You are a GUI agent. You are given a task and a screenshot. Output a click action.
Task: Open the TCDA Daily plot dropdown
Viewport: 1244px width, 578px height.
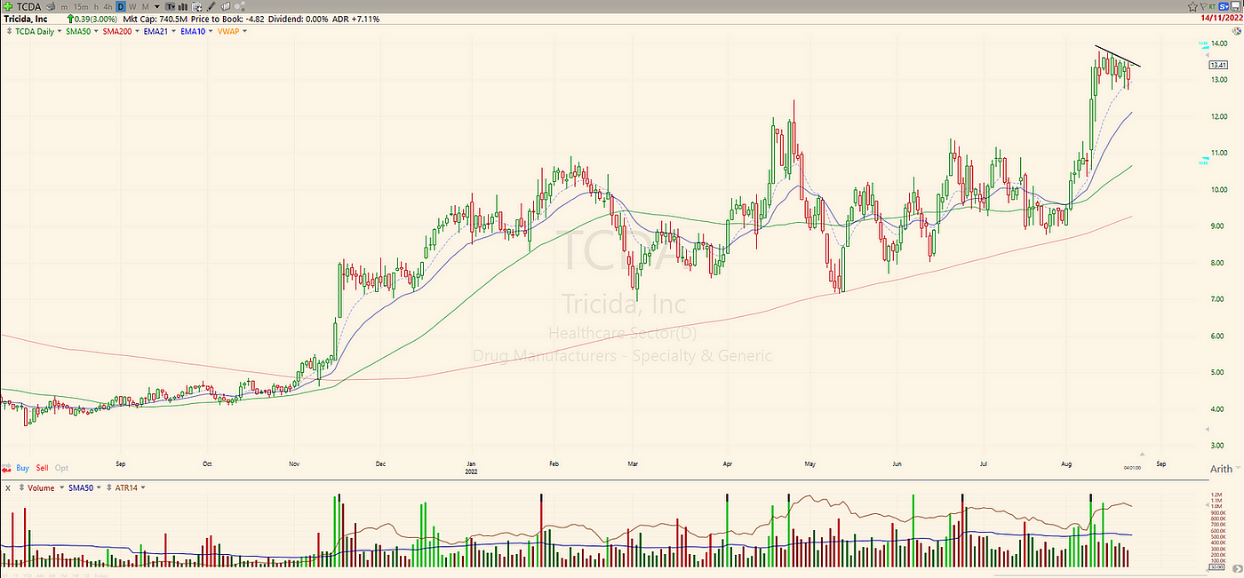point(60,31)
